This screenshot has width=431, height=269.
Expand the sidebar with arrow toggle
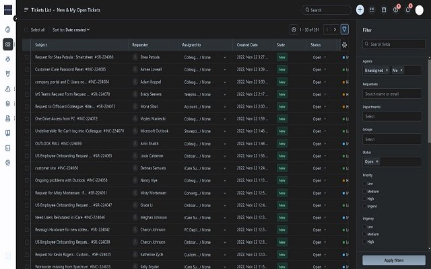click(15, 19)
